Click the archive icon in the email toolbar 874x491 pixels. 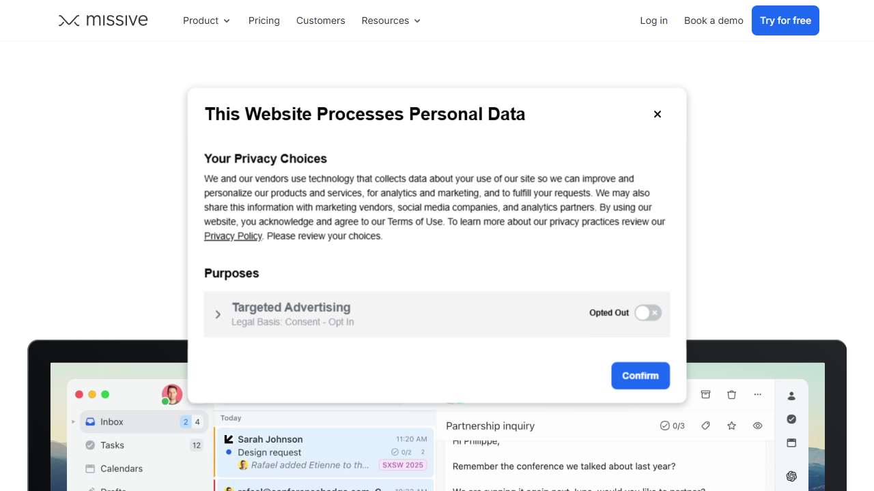point(706,394)
